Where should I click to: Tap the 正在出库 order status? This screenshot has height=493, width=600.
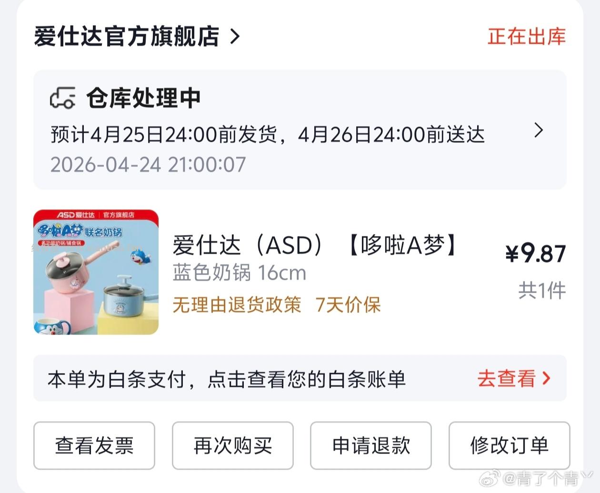526,37
